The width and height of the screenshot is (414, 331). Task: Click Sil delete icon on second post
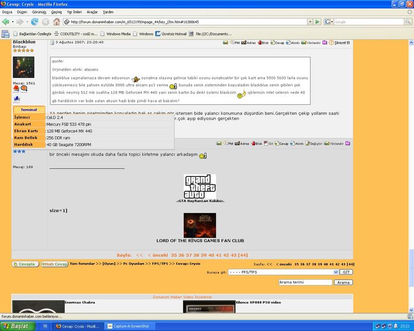click(x=268, y=143)
